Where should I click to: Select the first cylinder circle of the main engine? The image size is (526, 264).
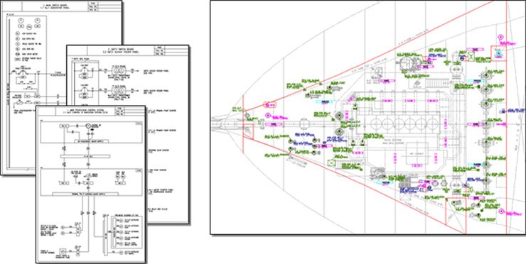[x=375, y=124]
